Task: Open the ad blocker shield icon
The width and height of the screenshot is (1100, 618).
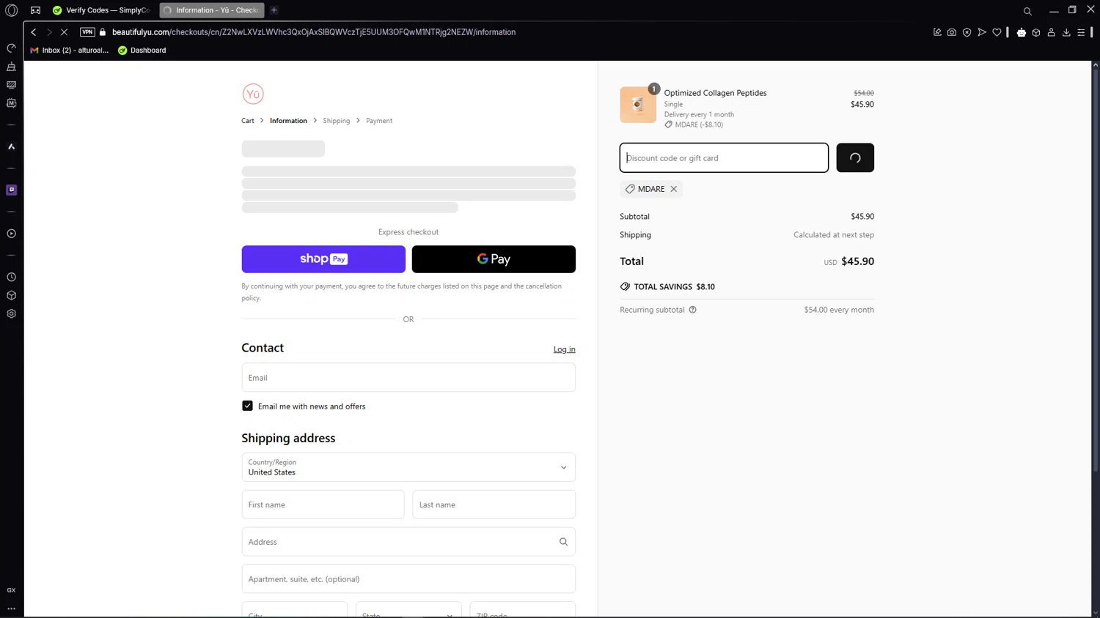Action: coord(967,32)
